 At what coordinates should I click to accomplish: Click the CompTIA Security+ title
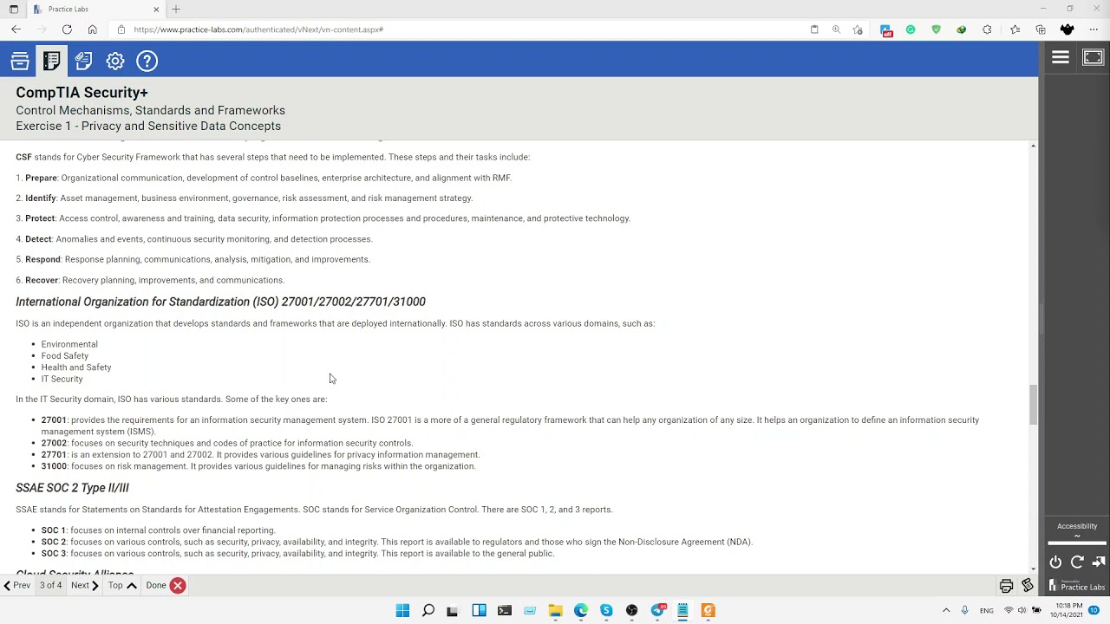(82, 92)
